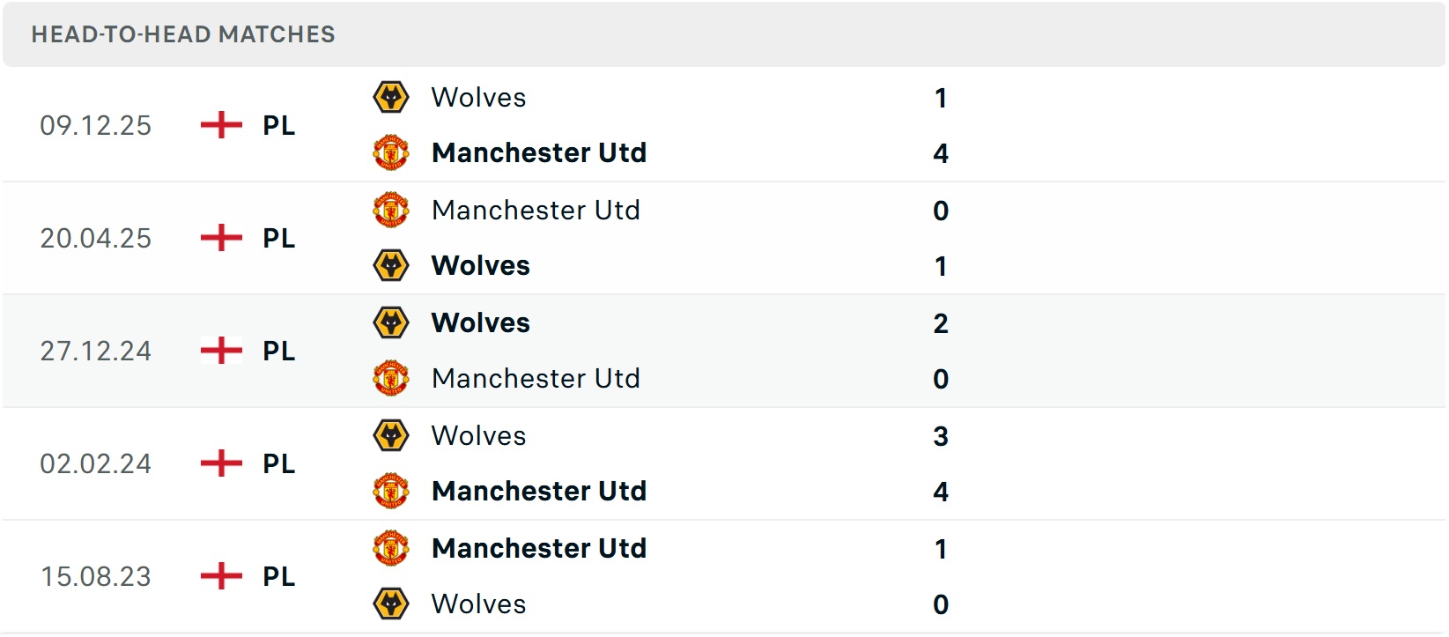Open Wolves team in 09.12.25 match
The height and width of the screenshot is (637, 1449).
(x=478, y=97)
